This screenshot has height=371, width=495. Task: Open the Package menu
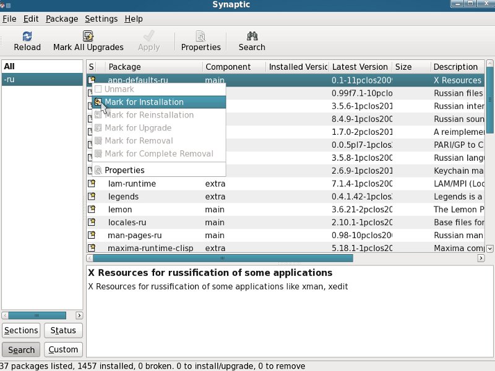click(62, 19)
